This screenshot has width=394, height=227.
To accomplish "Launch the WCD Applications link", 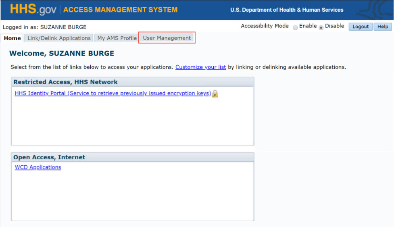I will coord(38,167).
